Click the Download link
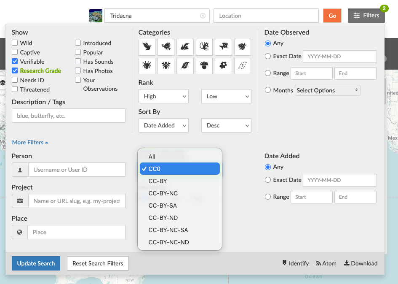 [361, 263]
